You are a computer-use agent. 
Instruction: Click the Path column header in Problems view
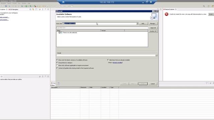click(x=95, y=87)
